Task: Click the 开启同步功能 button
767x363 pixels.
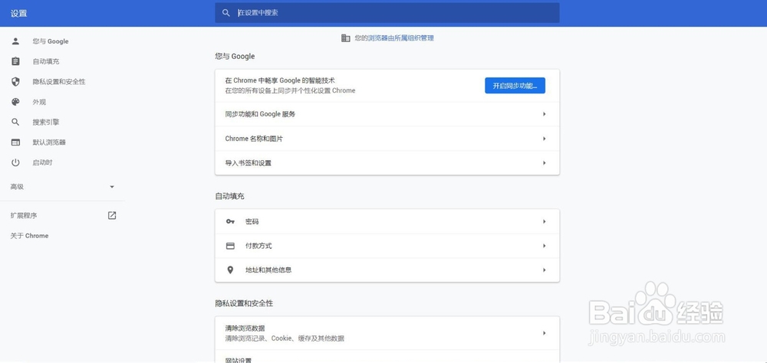Action: click(x=515, y=86)
